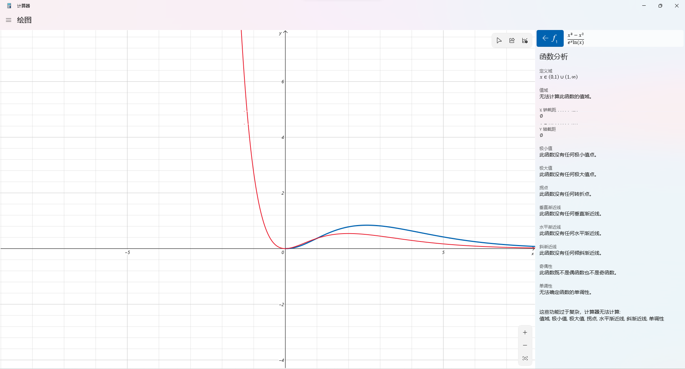Reset the graph view to fit
This screenshot has width=685, height=369.
[x=525, y=358]
